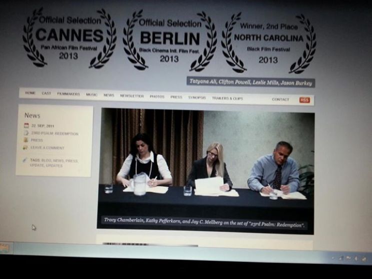The image size is (372, 279).
Task: Open the Contact menu item
Action: 280,99
